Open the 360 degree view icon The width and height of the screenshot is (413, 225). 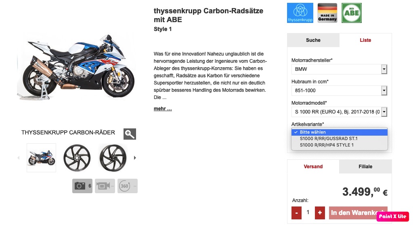128,186
